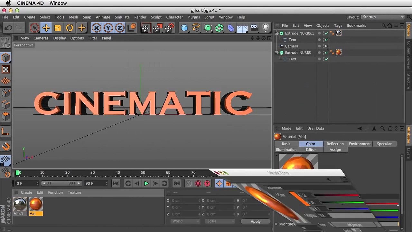Switch to material Reflection tab

tap(335, 144)
